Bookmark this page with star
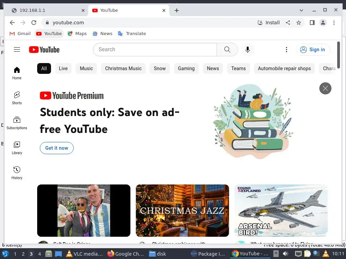 (299, 23)
